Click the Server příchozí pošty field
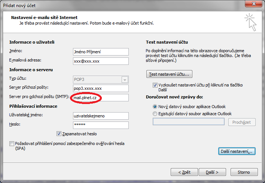 coord(101,88)
